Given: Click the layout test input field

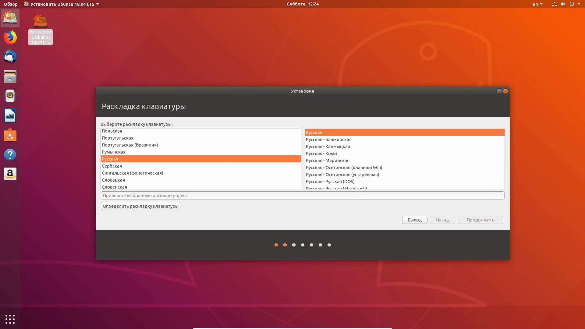Looking at the screenshot, I should [302, 196].
